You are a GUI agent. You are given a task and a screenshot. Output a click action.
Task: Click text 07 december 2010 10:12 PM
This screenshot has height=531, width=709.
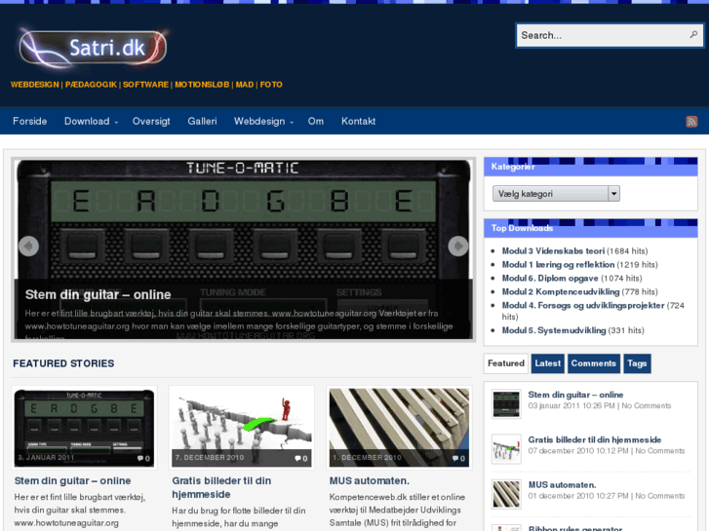tap(578, 451)
